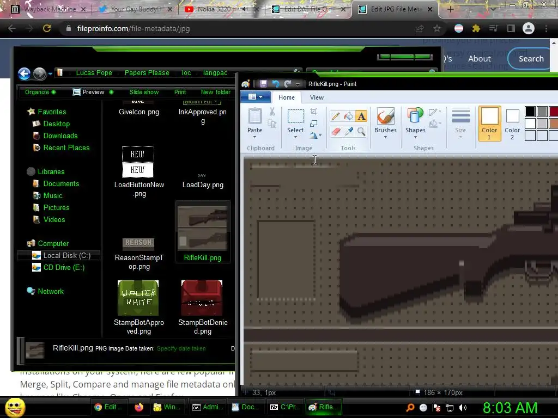This screenshot has width=558, height=418.
Task: Click Print in Explorer toolbar
Action: point(180,92)
